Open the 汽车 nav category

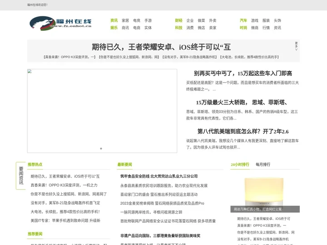click(x=243, y=20)
